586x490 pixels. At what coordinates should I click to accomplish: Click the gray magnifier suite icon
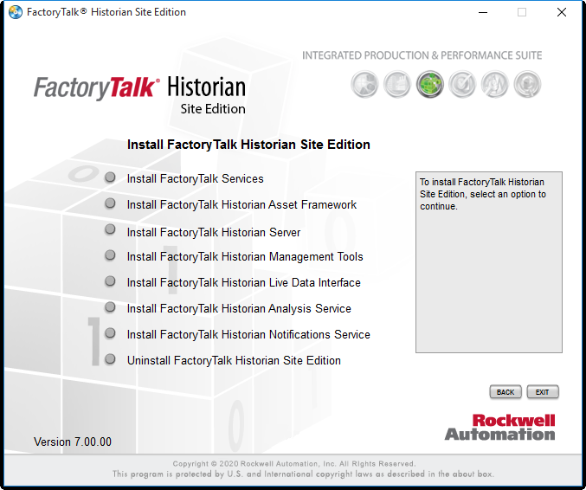pos(527,85)
